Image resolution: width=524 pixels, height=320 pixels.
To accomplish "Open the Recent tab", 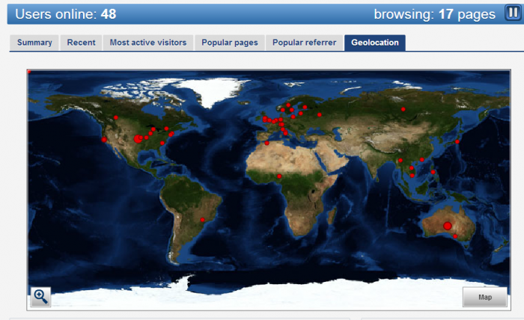I will click(x=81, y=43).
